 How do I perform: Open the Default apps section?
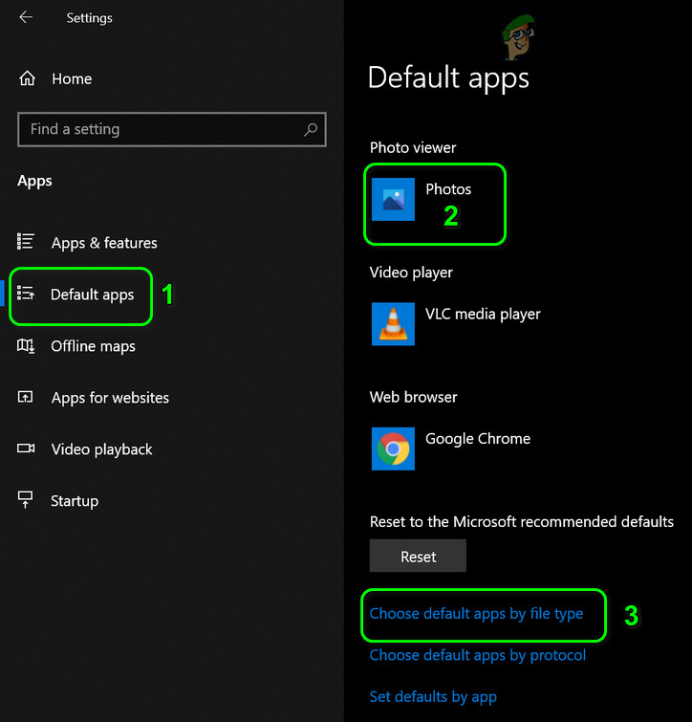[92, 295]
